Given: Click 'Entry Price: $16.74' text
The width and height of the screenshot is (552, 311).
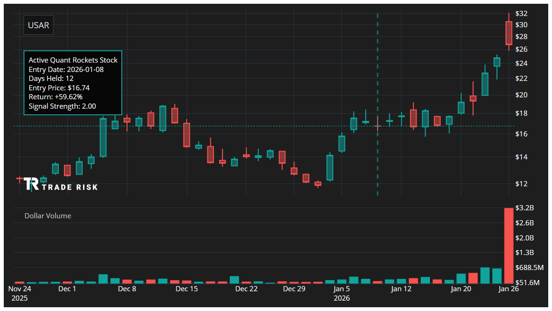Looking at the screenshot, I should tap(59, 88).
